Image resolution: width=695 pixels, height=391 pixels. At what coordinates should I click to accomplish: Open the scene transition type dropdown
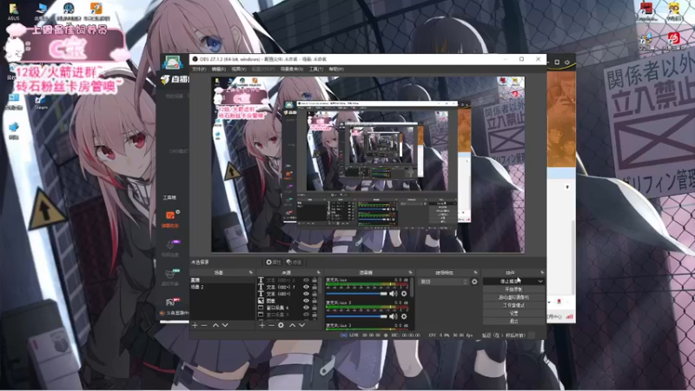443,282
